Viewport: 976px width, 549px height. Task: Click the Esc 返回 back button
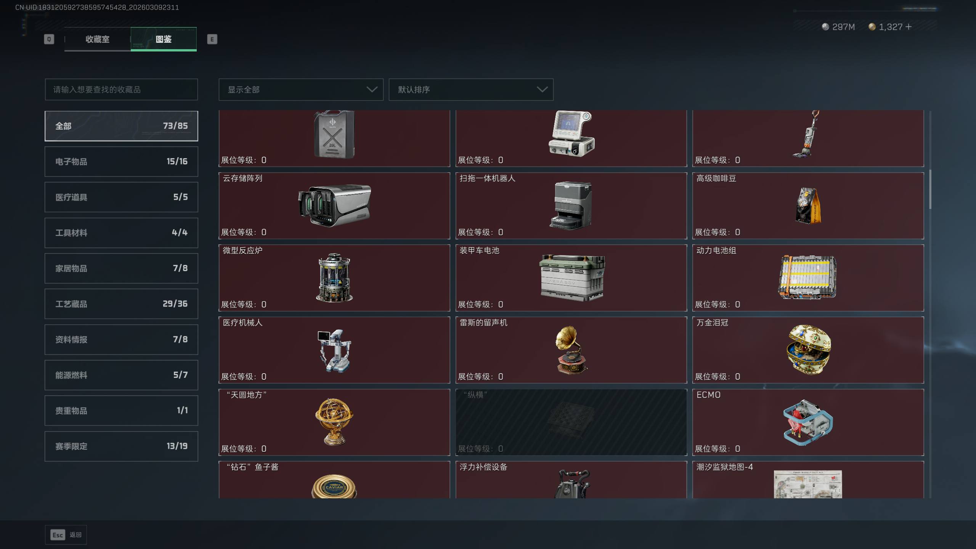pos(66,535)
